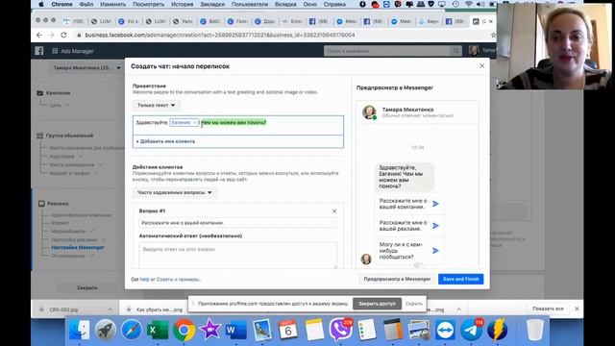Open the Файл menu
The width and height of the screenshot is (615, 346).
(86, 4)
